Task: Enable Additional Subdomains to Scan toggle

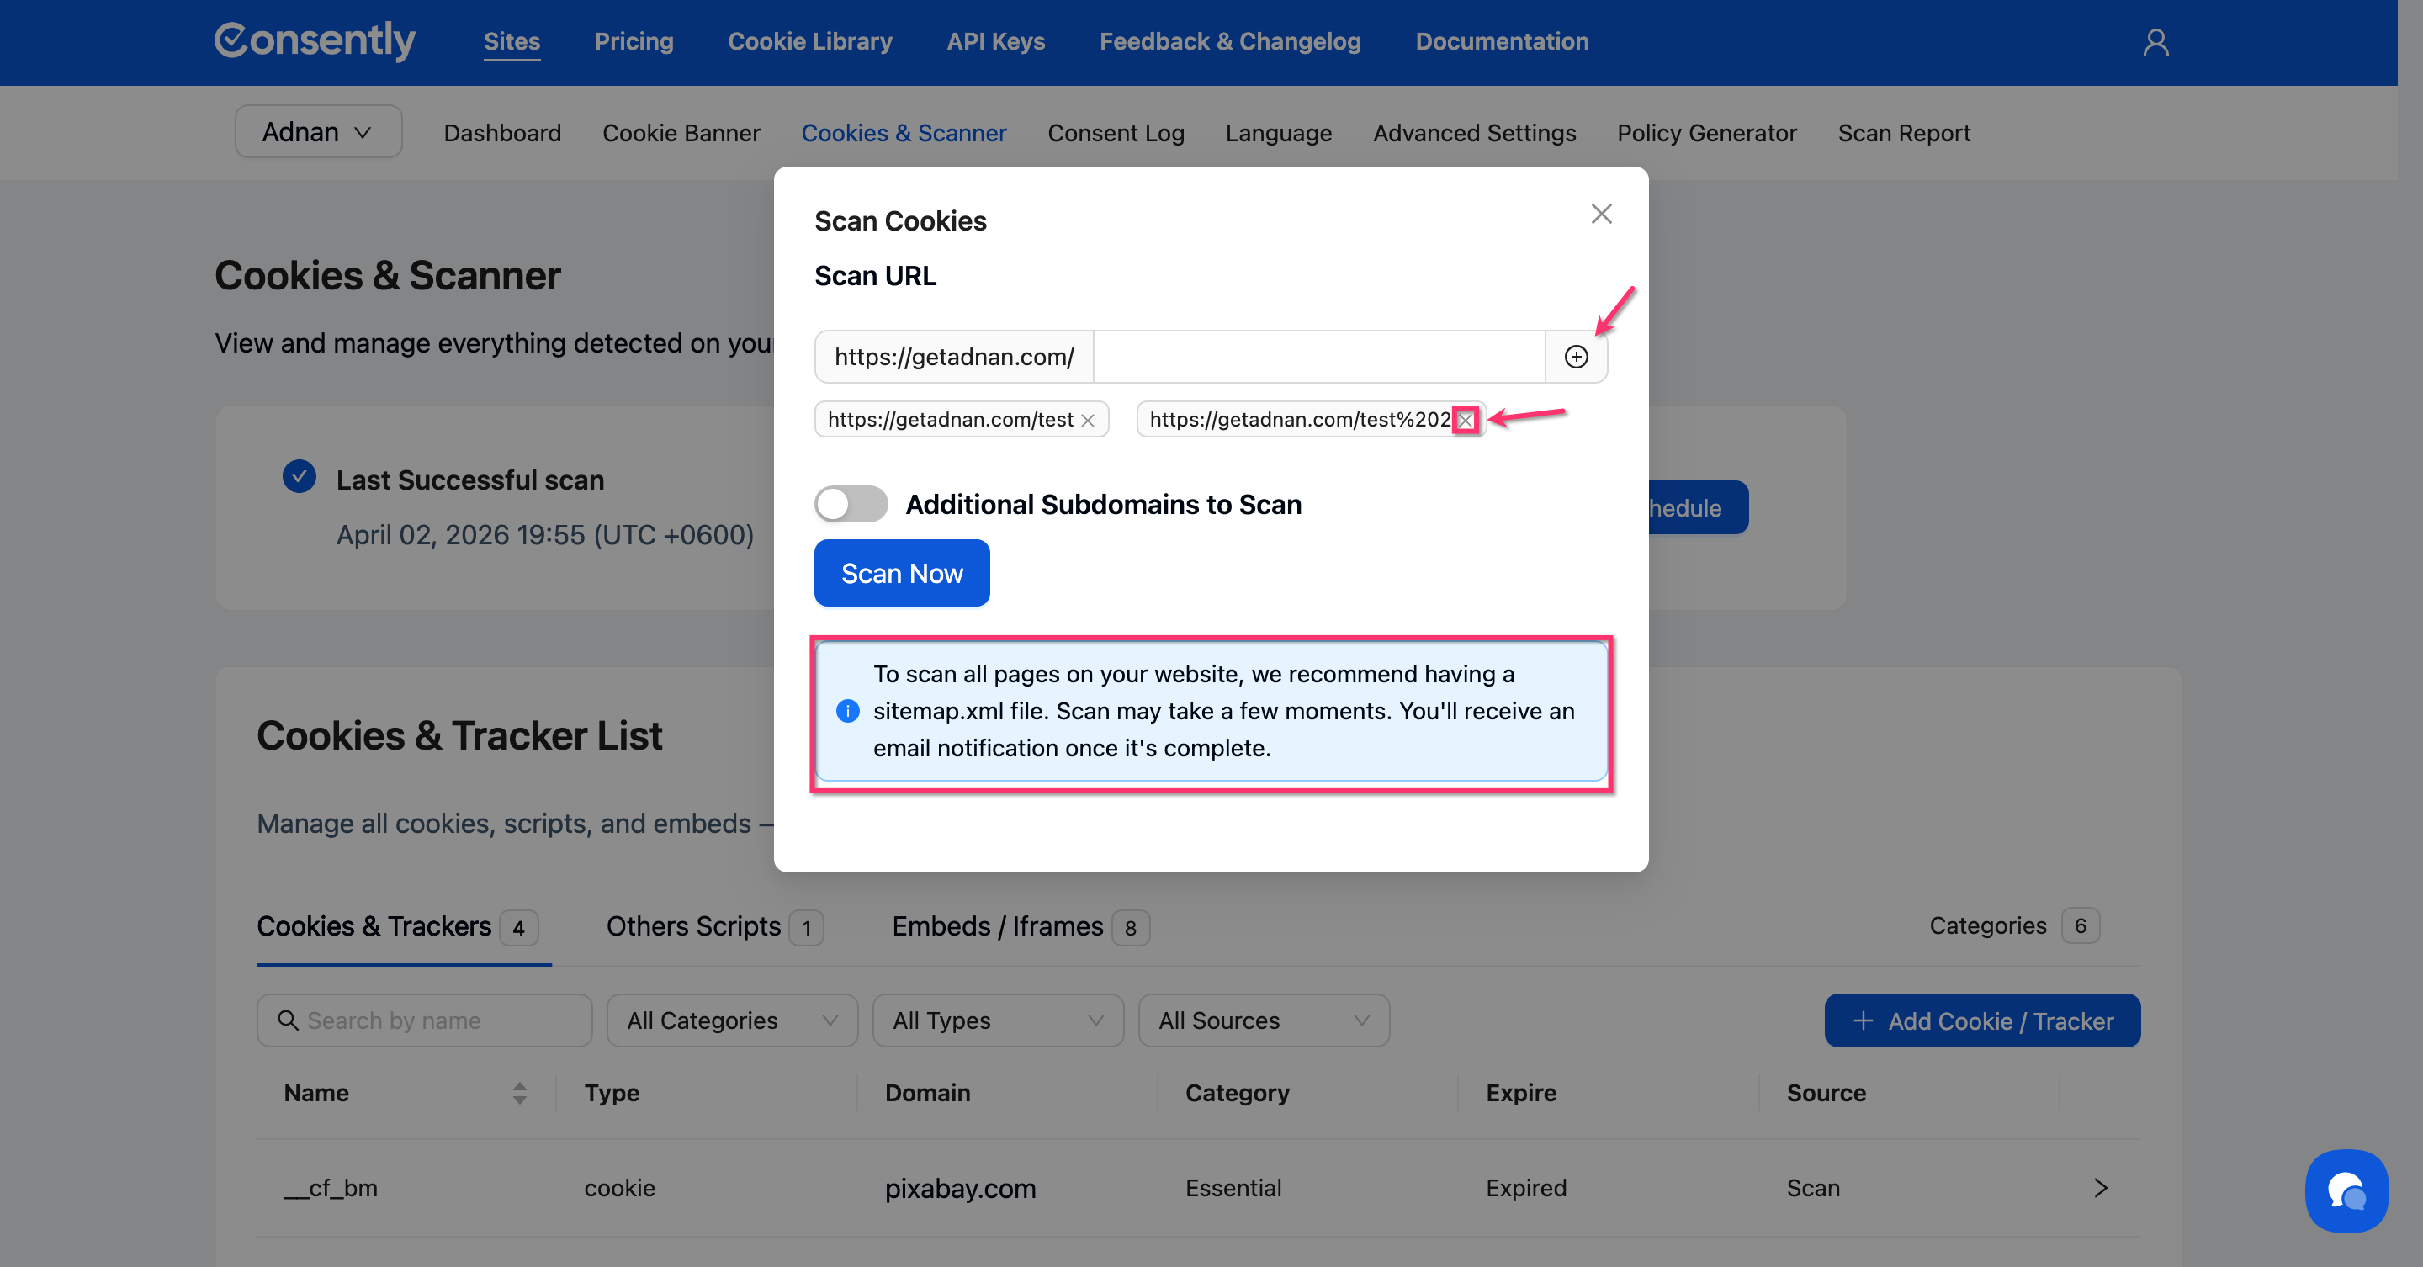Action: [x=851, y=504]
